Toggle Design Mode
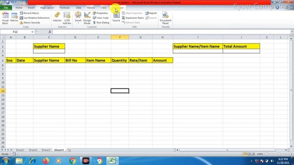Image resolution: width=294 pixels, height=165 pixels. pos(87,18)
